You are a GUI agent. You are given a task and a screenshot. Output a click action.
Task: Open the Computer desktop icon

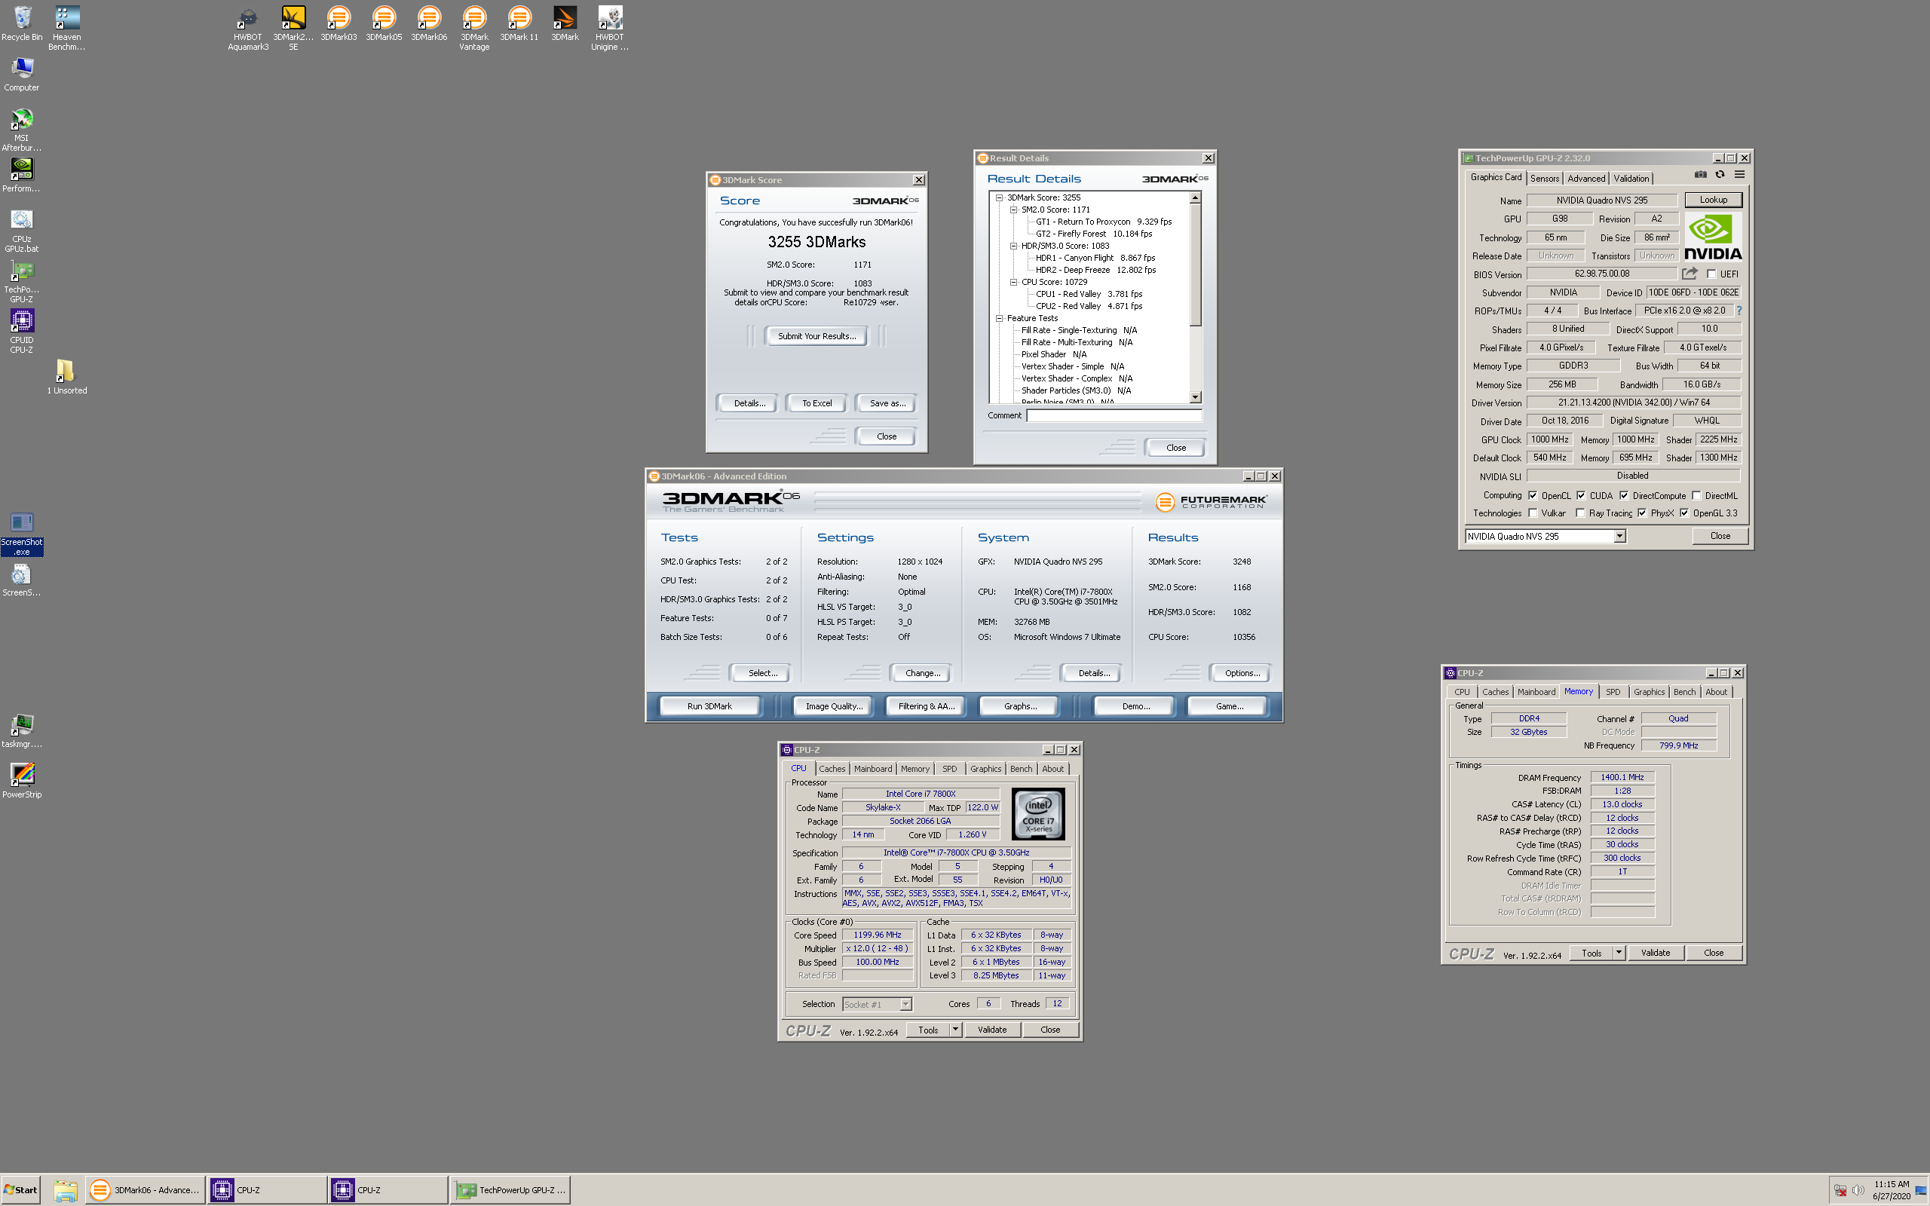tap(23, 74)
